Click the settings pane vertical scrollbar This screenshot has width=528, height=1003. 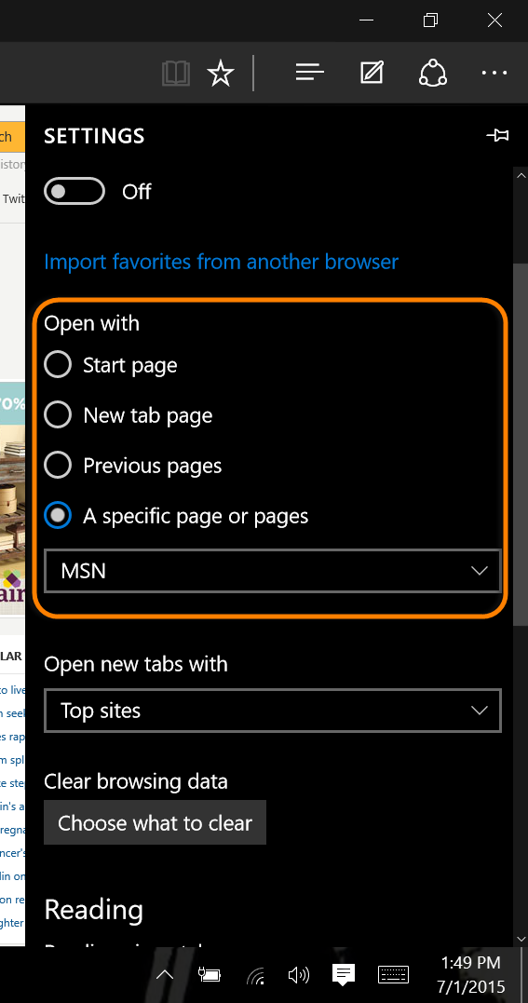pyautogui.click(x=521, y=441)
